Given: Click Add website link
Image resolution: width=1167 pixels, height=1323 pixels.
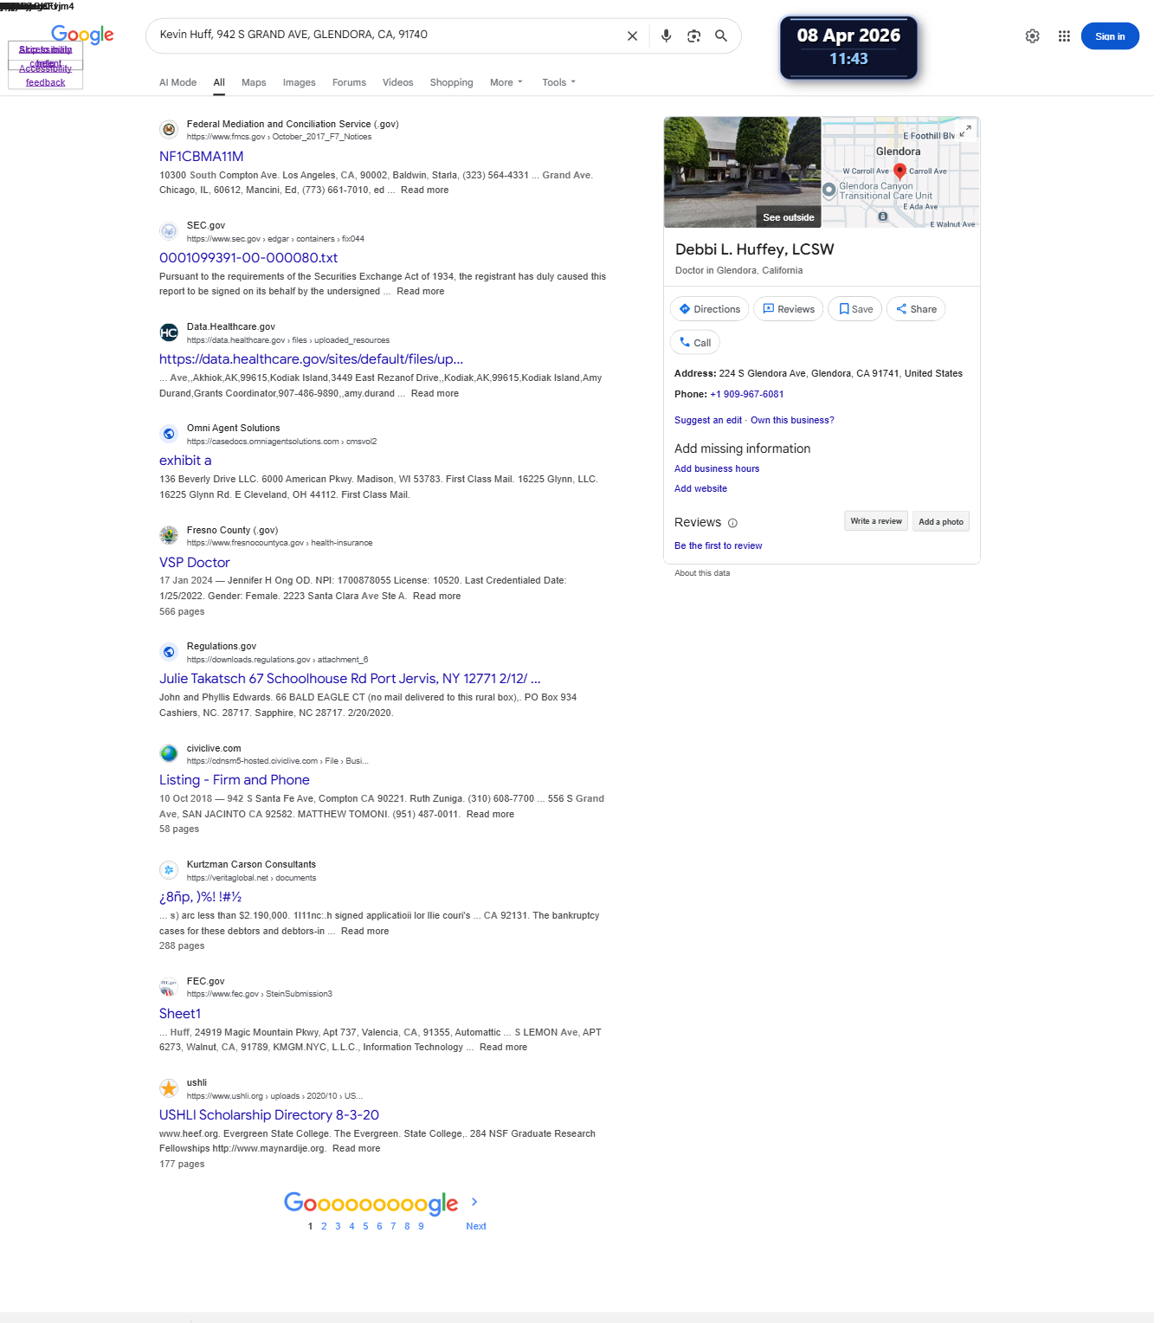Looking at the screenshot, I should click(x=700, y=488).
